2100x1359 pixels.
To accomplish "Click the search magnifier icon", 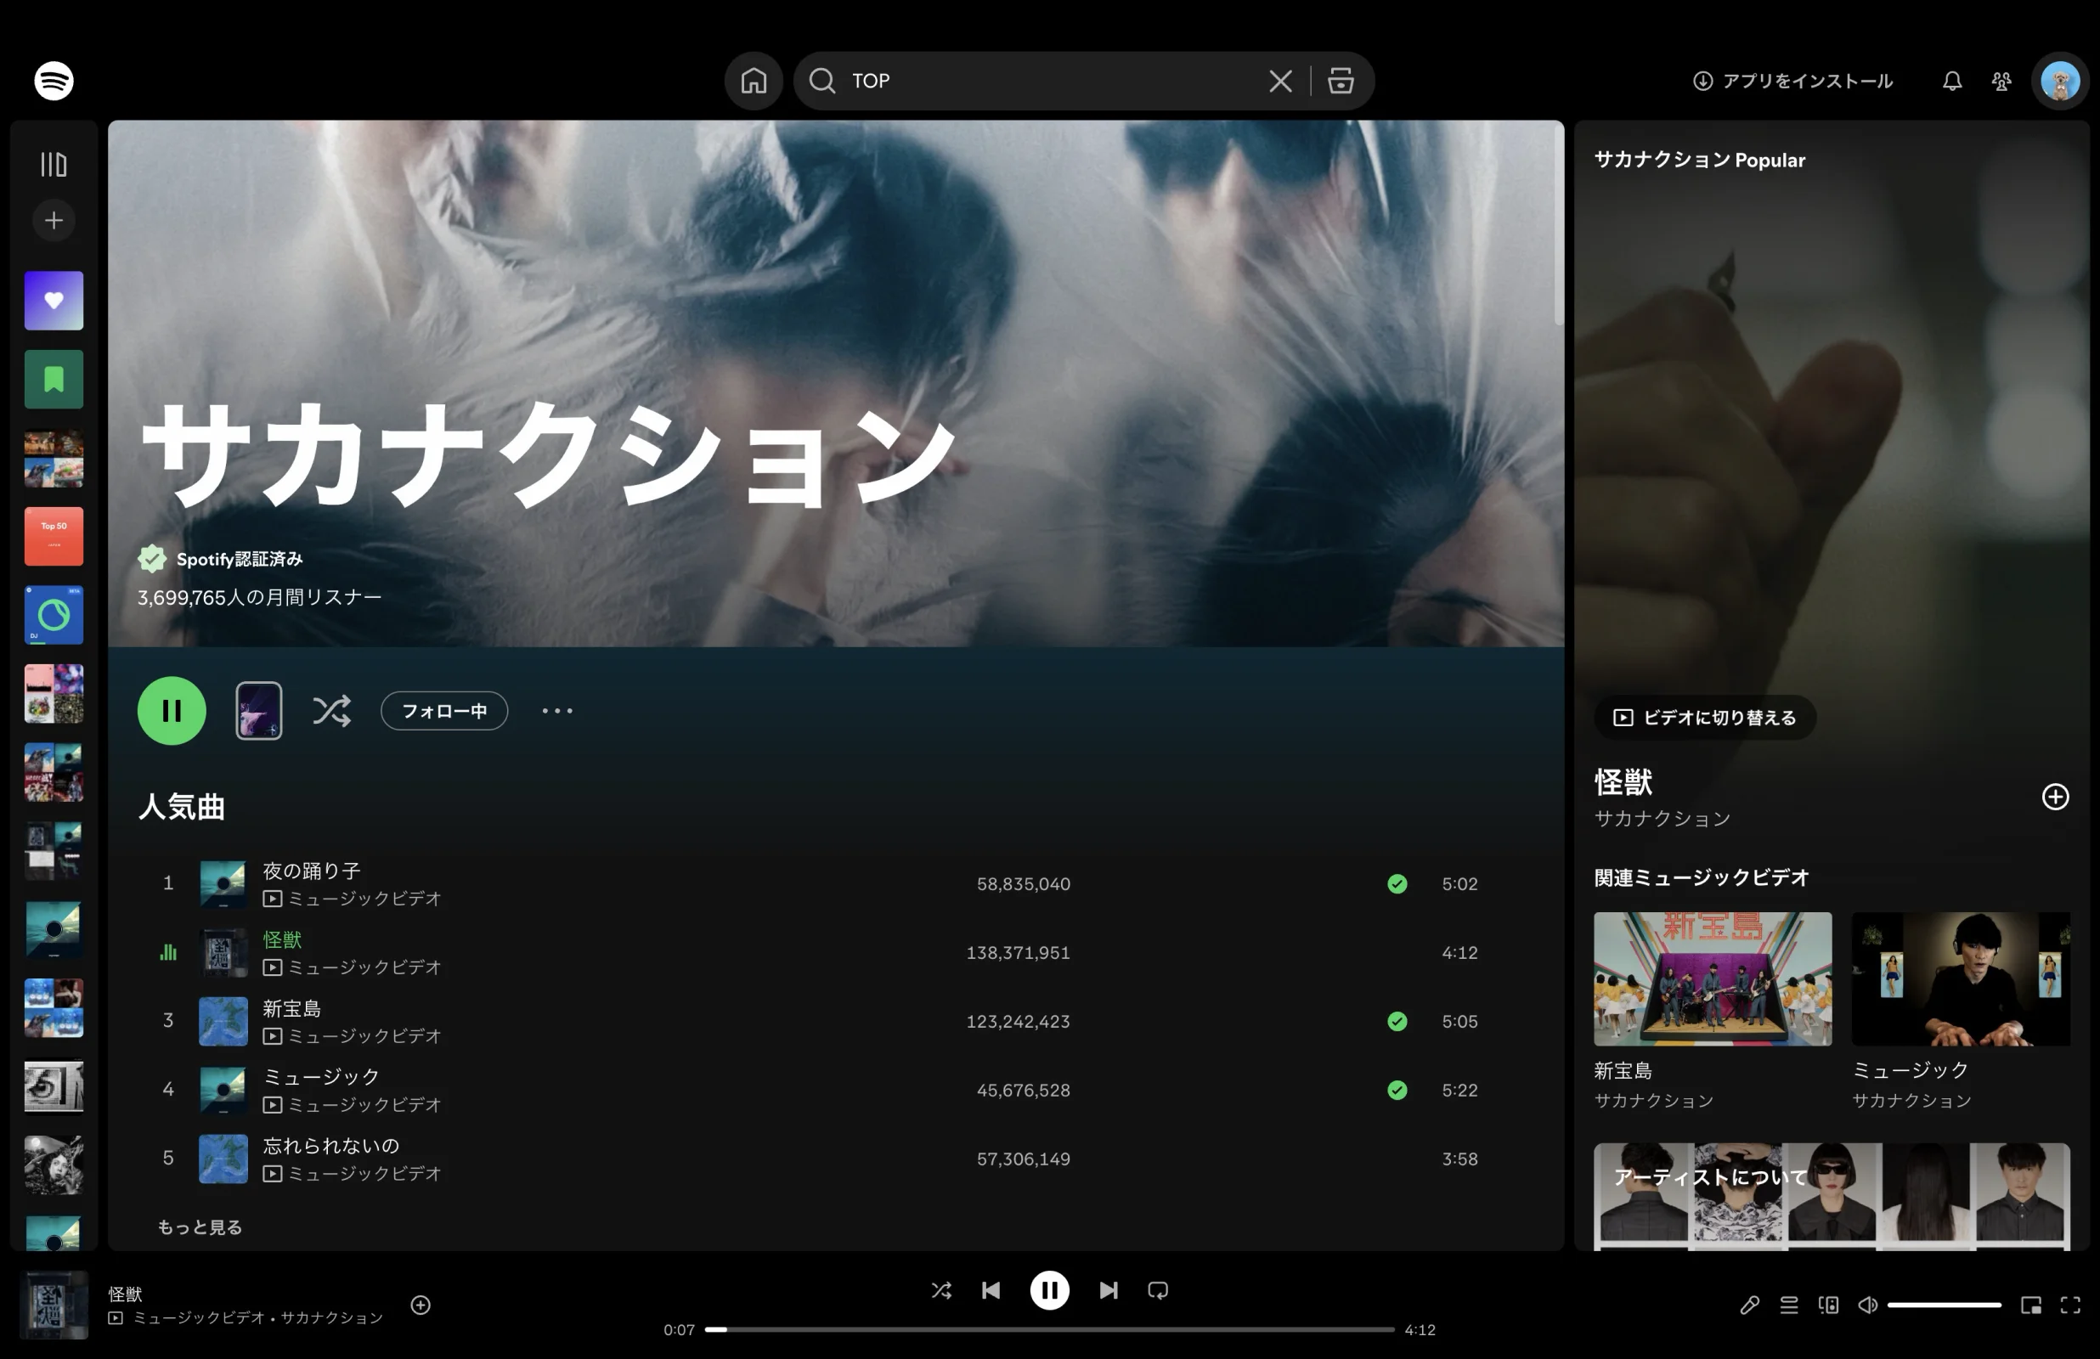I will (821, 81).
